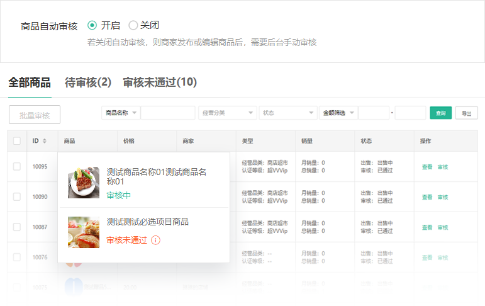Click 审核 link for row 10087

point(443,227)
